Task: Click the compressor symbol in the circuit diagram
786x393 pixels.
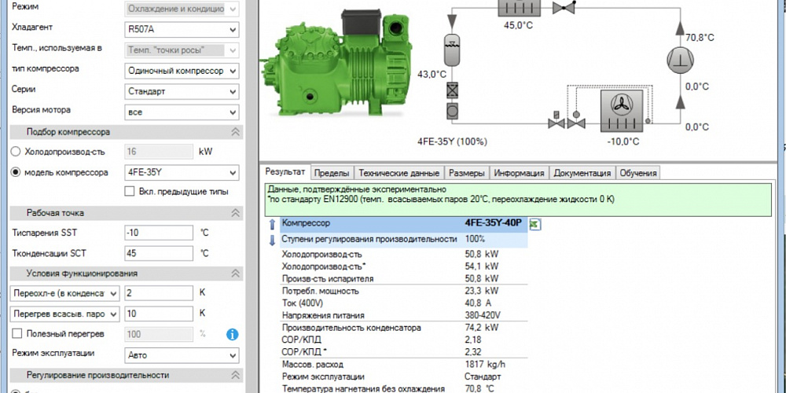Action: click(680, 61)
